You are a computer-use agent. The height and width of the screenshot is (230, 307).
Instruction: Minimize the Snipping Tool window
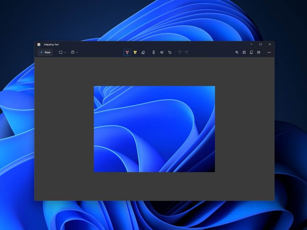(251, 44)
